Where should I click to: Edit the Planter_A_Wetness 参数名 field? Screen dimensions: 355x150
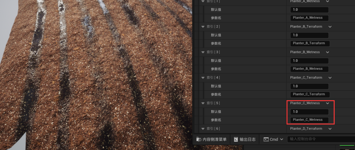(309, 18)
